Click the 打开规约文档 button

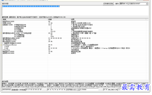[x=108, y=3]
